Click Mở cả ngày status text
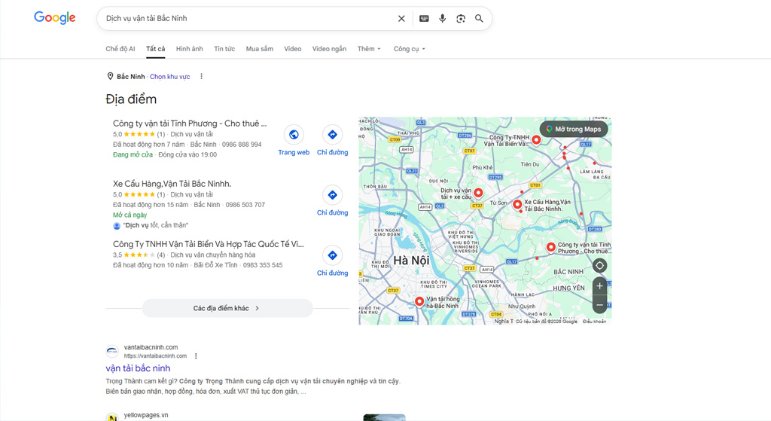The width and height of the screenshot is (771, 421). pos(130,215)
